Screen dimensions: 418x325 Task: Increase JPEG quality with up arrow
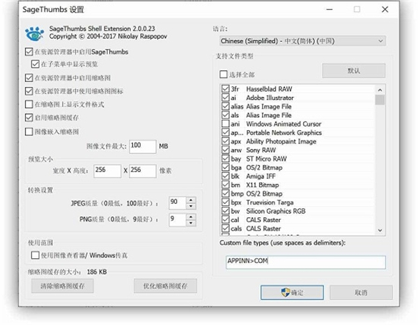[x=191, y=200]
